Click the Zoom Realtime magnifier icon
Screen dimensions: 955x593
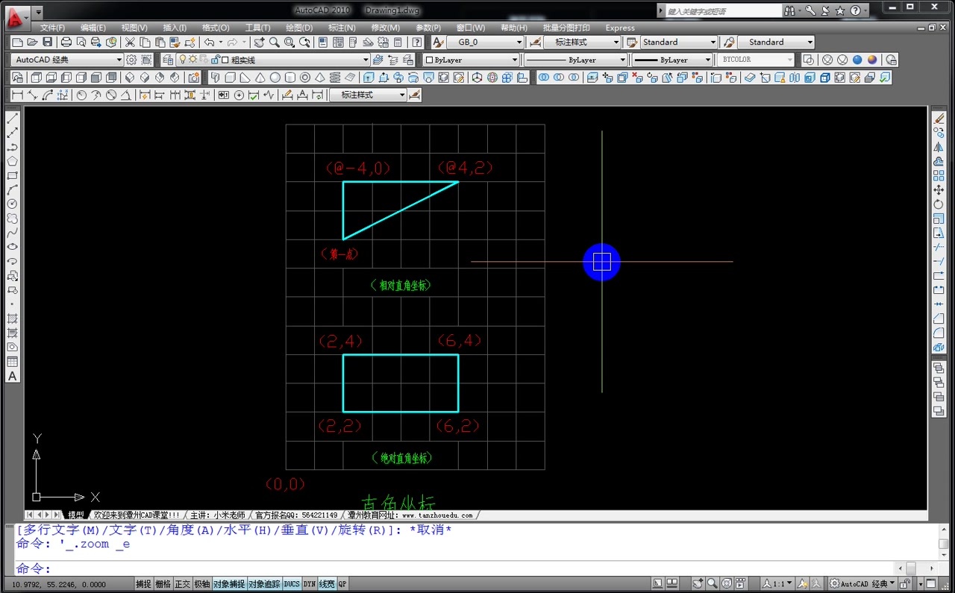[x=275, y=43]
